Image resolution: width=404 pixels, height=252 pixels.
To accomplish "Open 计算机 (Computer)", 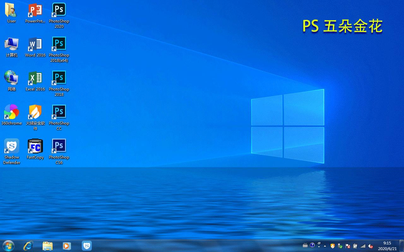I will (12, 43).
